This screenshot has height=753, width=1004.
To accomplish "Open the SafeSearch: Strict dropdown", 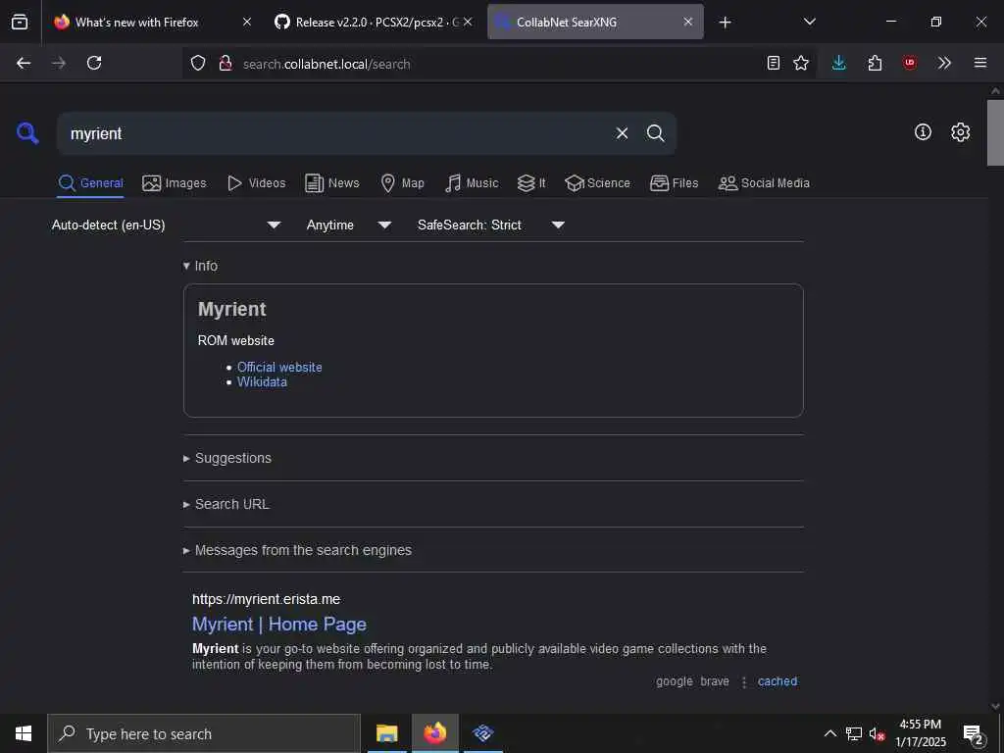I will 490,225.
